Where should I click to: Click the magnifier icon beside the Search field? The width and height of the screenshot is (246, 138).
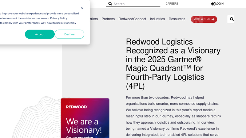110,4
